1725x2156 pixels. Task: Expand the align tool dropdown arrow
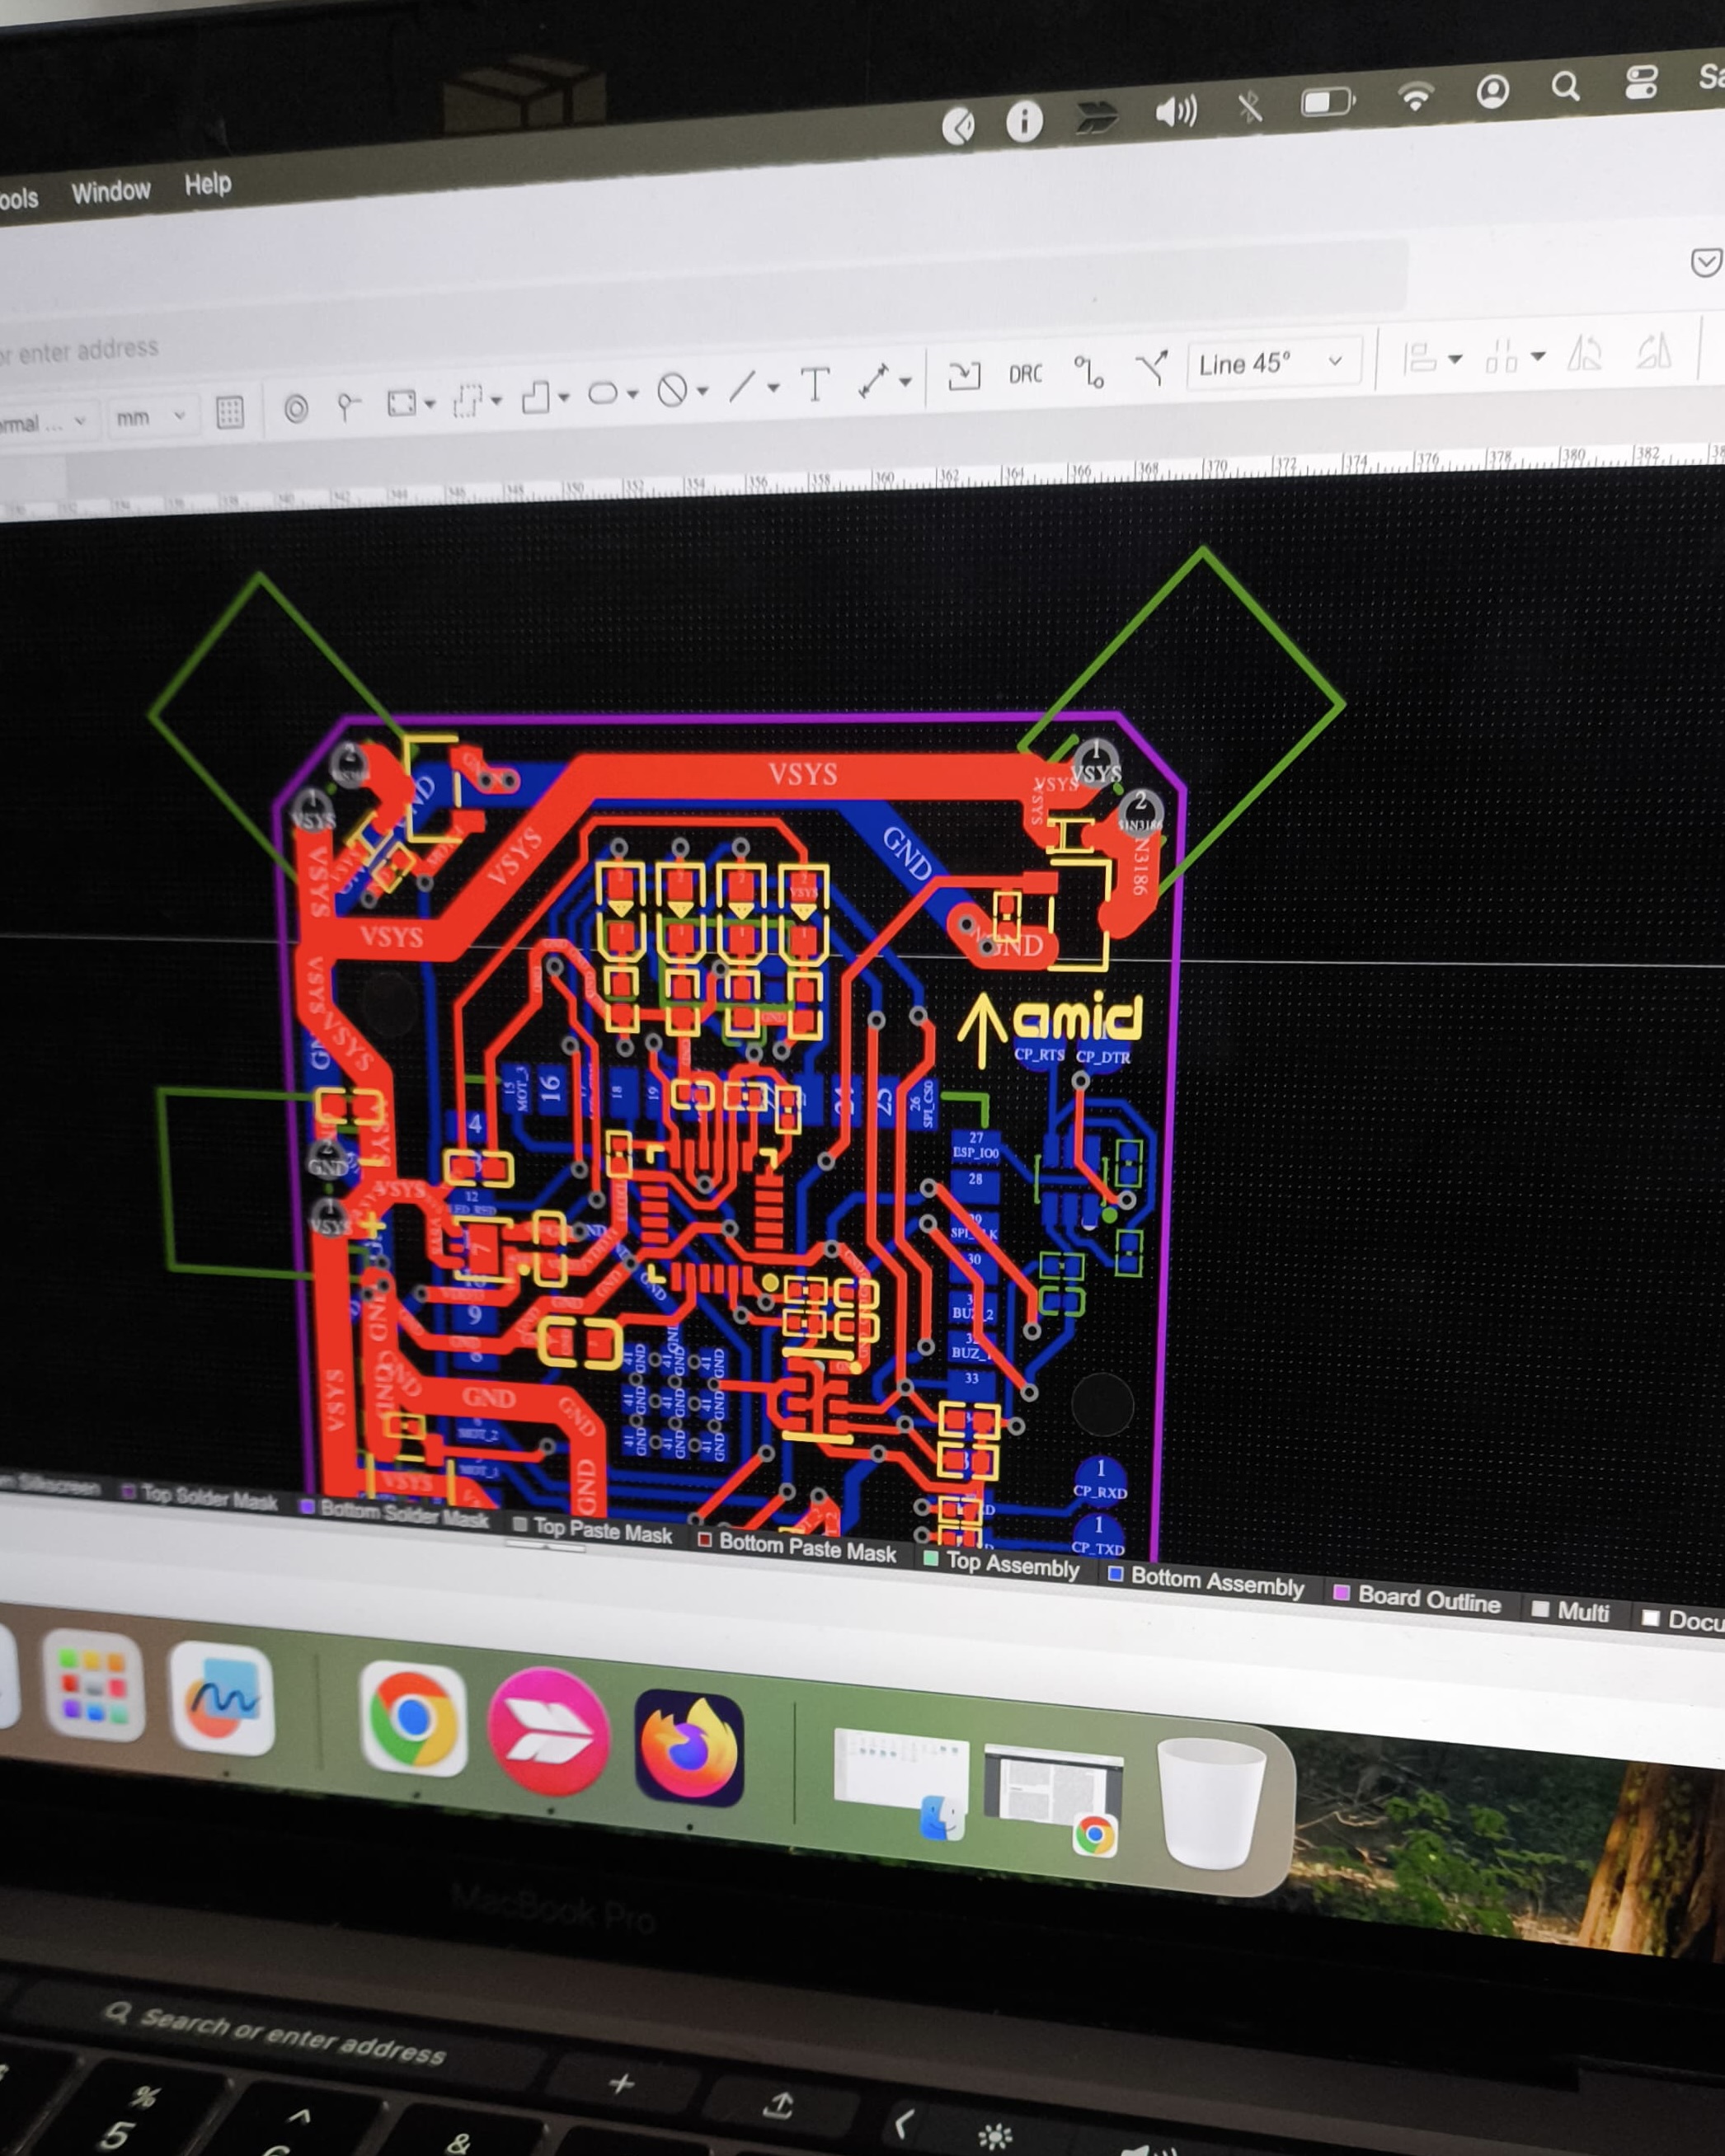[x=1455, y=358]
